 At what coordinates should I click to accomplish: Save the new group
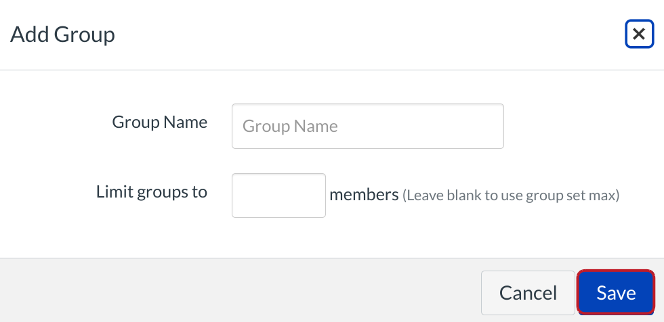[x=616, y=292]
